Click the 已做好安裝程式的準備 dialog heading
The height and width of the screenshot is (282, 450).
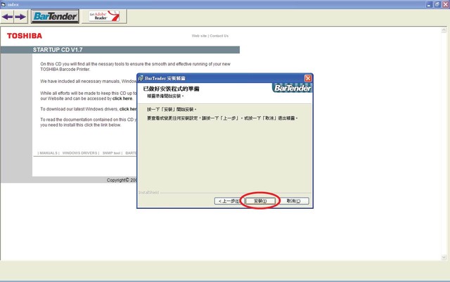point(171,89)
